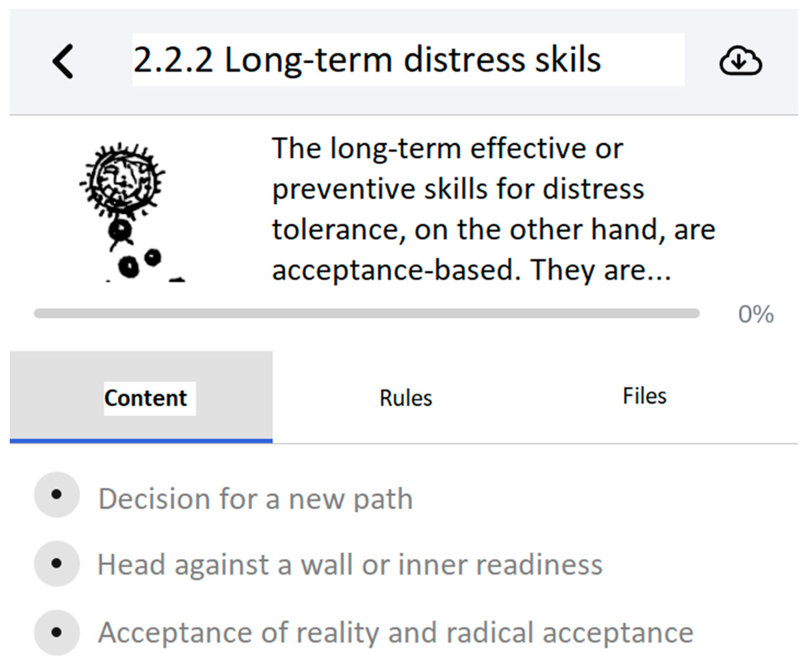The image size is (807, 668).
Task: Open the Rules tab
Action: click(405, 398)
